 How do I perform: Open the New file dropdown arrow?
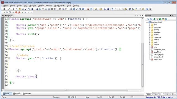[98, 9]
